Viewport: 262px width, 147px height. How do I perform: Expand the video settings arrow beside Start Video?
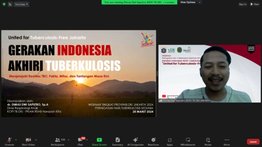(36, 140)
